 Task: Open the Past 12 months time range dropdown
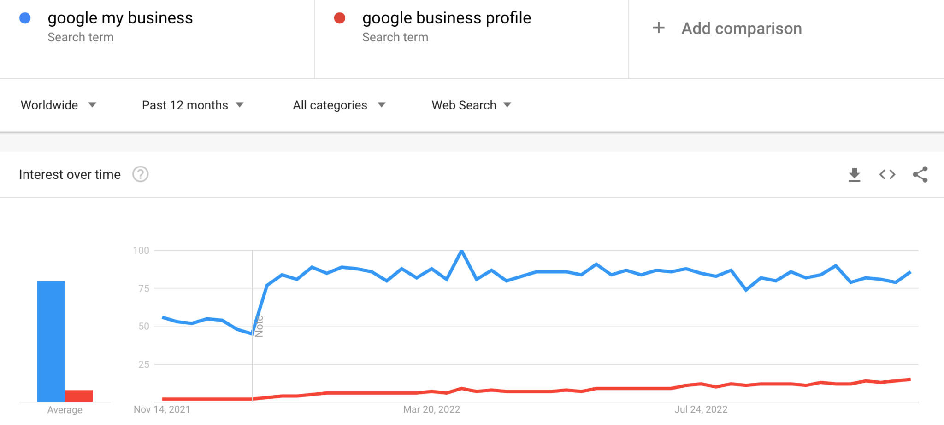click(x=193, y=105)
